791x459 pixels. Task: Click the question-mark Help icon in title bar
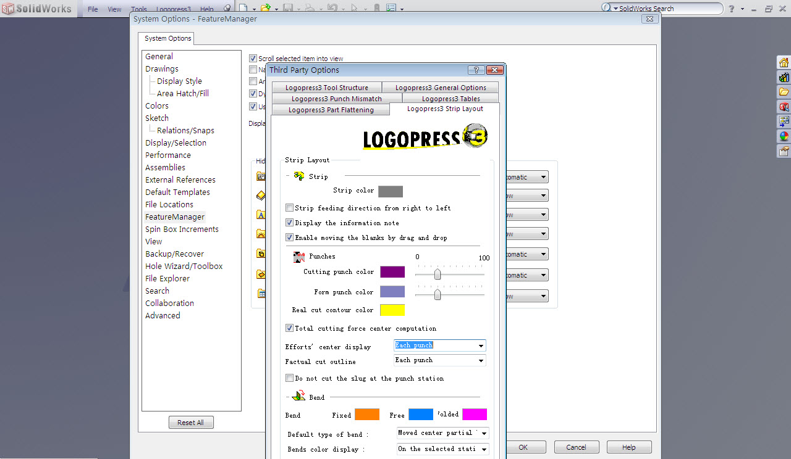click(x=732, y=9)
